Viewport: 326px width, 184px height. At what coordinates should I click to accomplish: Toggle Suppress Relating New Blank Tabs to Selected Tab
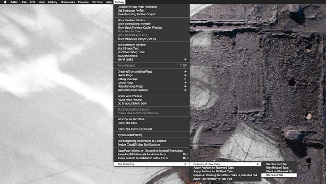pos(225,175)
